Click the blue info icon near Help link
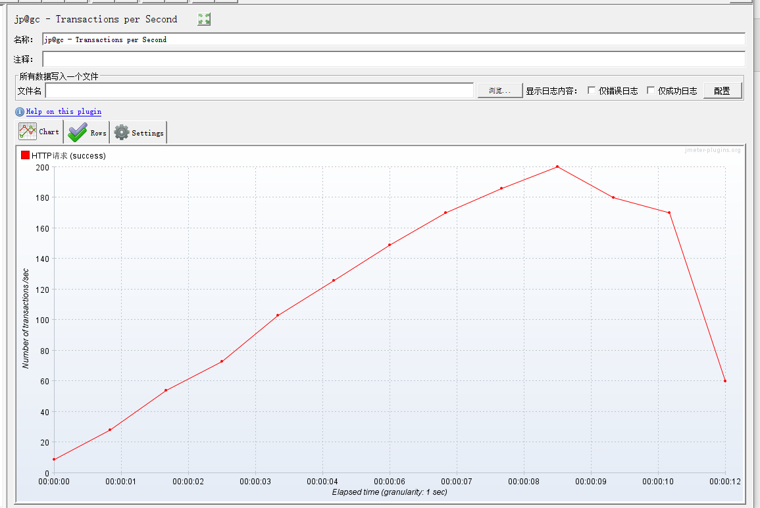 point(20,112)
